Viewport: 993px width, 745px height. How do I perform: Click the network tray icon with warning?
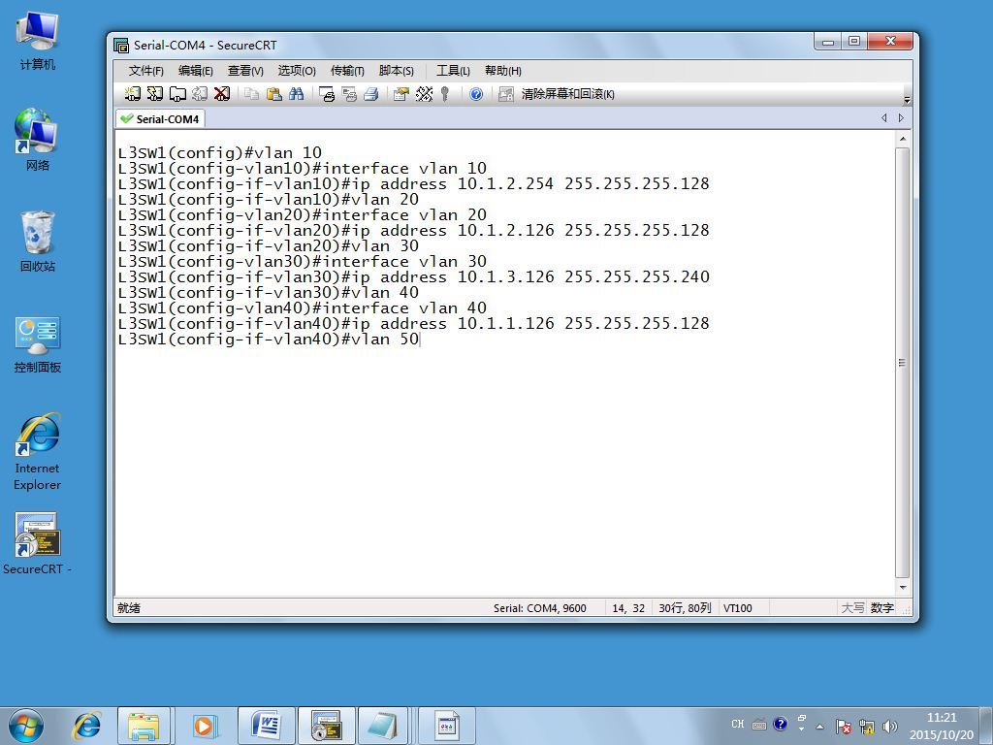pos(866,727)
